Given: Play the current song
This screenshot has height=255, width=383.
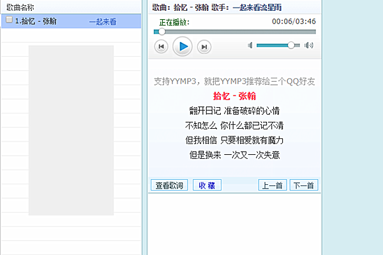Looking at the screenshot, I should [x=183, y=47].
